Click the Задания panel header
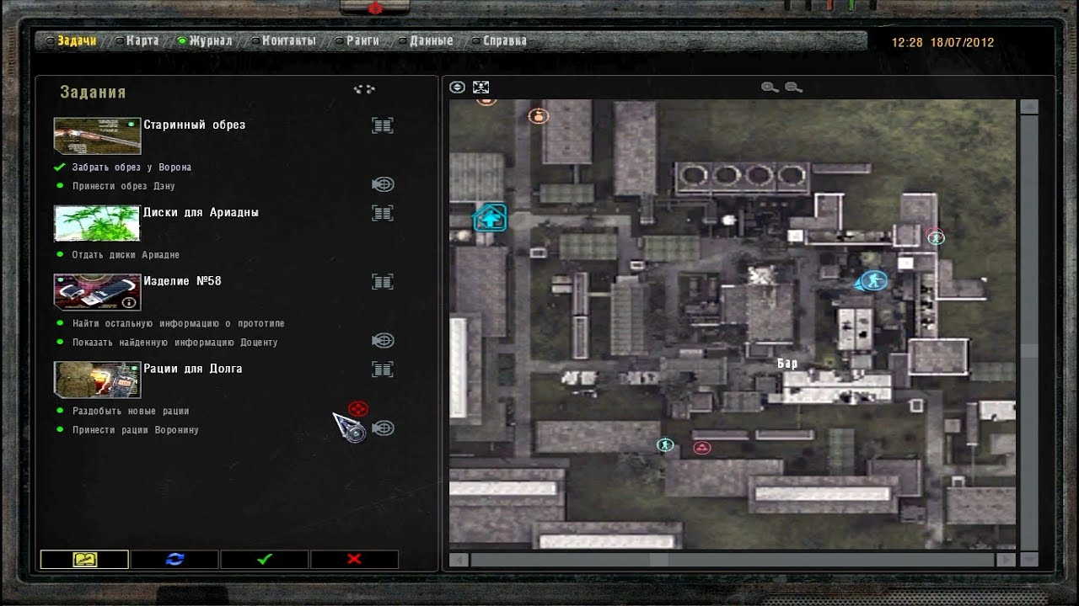Viewport: 1079px width, 606px height. point(93,92)
